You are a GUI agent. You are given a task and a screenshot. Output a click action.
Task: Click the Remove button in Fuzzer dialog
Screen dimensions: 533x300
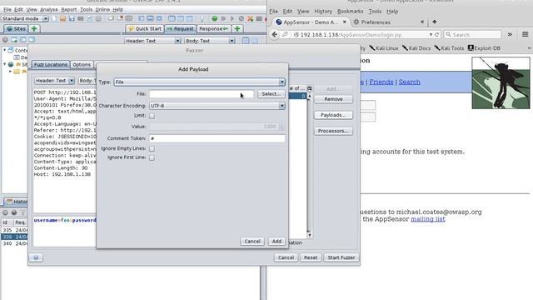tap(333, 99)
